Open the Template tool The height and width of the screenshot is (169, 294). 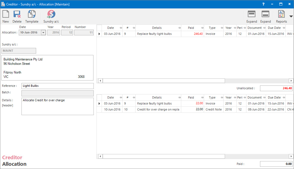click(x=32, y=14)
